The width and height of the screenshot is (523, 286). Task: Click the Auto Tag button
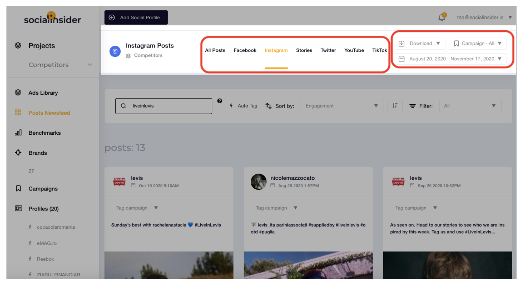click(244, 106)
